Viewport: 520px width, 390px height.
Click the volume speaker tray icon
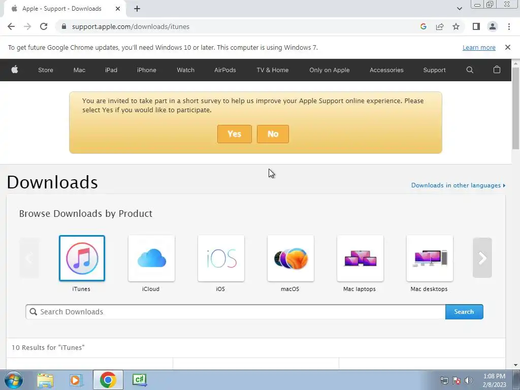(469, 380)
